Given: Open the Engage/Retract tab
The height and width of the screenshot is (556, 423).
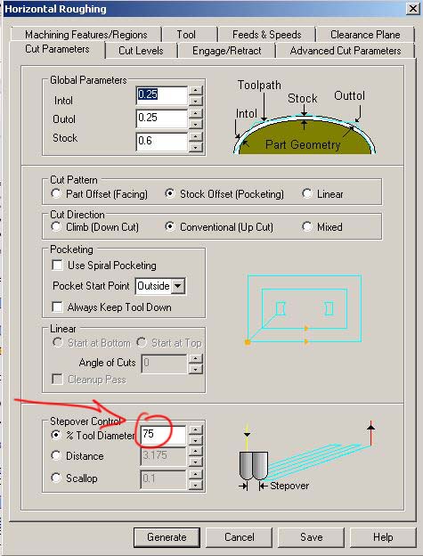Looking at the screenshot, I should tap(227, 51).
